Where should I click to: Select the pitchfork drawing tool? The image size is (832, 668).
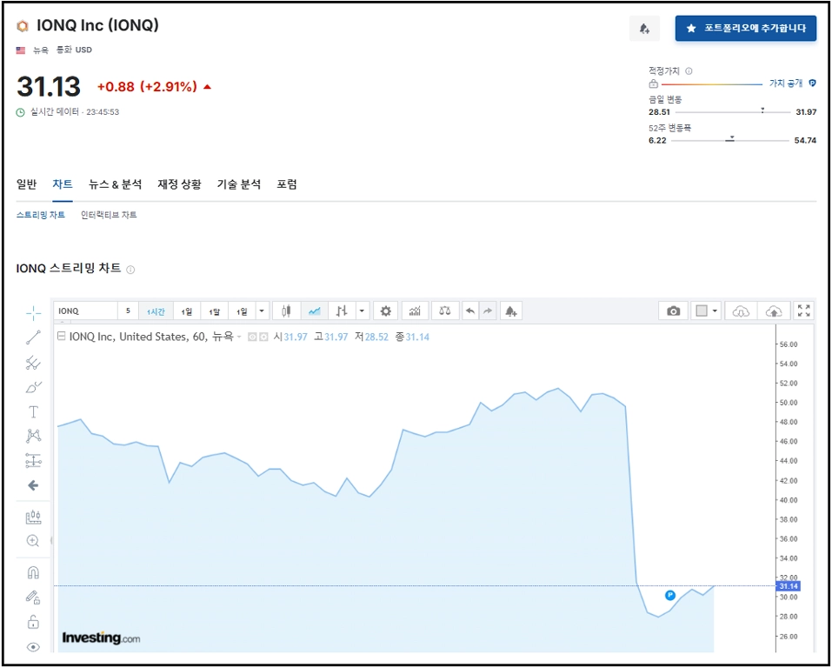[x=33, y=363]
